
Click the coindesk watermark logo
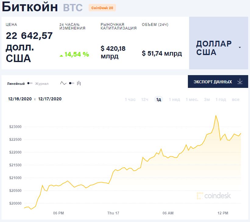[214, 196]
